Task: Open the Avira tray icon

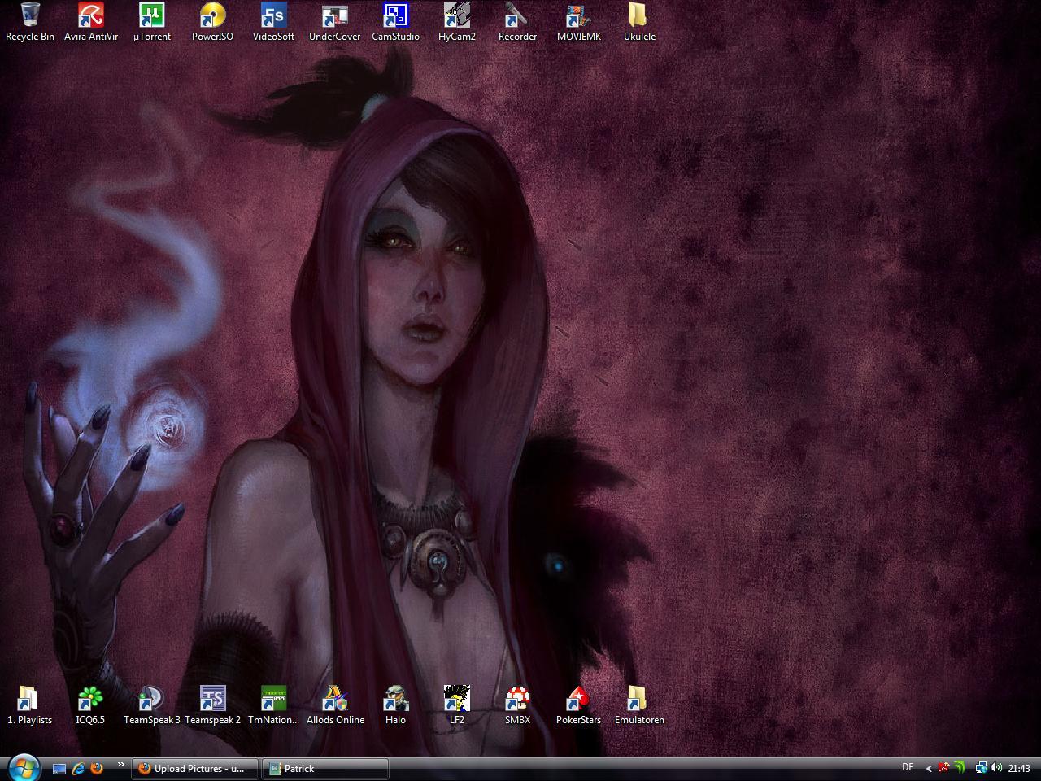Action: 944,768
